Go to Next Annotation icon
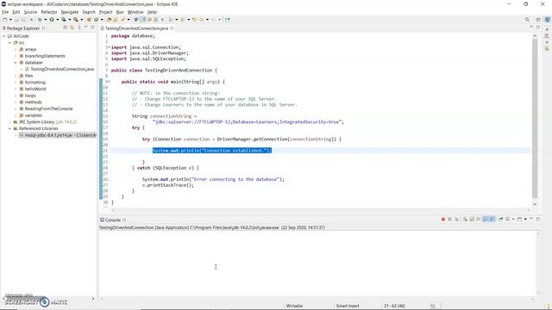 (171, 20)
